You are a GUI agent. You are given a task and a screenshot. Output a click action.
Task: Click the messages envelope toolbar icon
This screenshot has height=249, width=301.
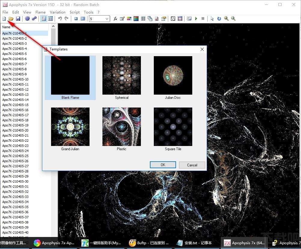coord(163,19)
